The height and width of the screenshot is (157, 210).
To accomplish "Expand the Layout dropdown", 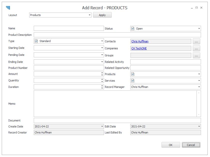I will (x=89, y=15).
